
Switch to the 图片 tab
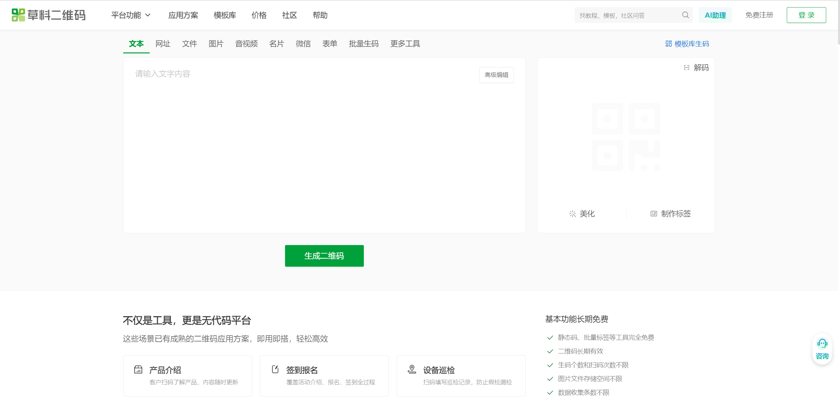click(216, 44)
